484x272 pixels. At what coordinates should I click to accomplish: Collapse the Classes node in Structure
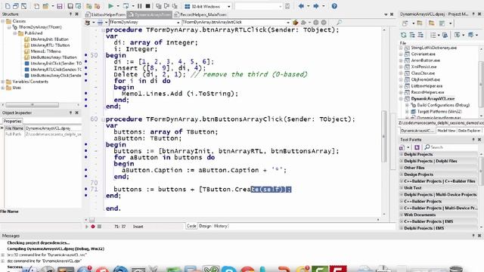(x=3, y=21)
